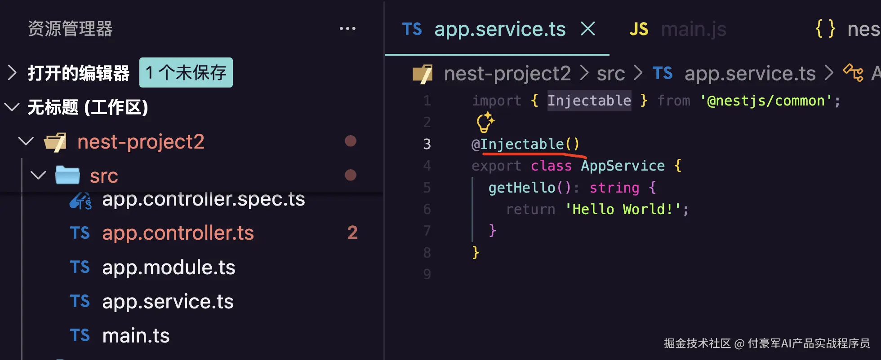
Task: Click the src folder icon in explorer
Action: tap(67, 175)
